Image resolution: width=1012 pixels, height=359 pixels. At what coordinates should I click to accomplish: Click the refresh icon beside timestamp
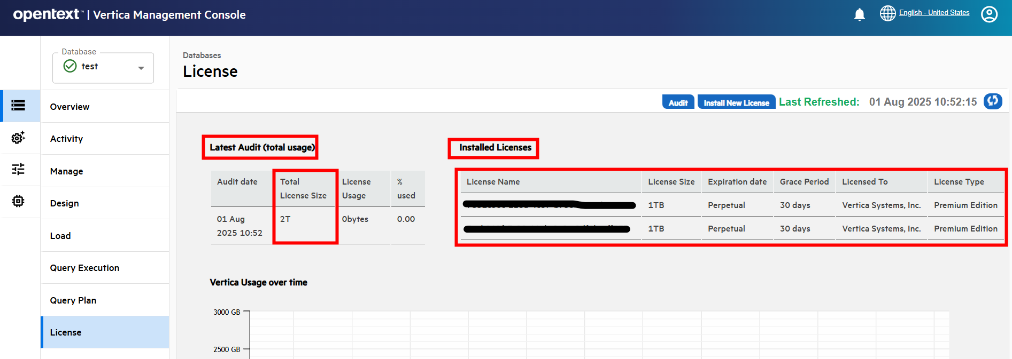point(993,101)
